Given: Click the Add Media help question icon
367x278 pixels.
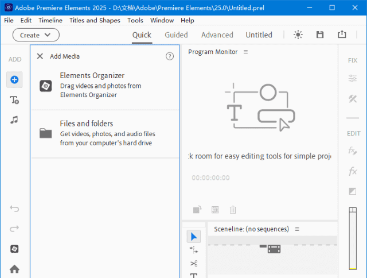Looking at the screenshot, I should click(x=170, y=56).
